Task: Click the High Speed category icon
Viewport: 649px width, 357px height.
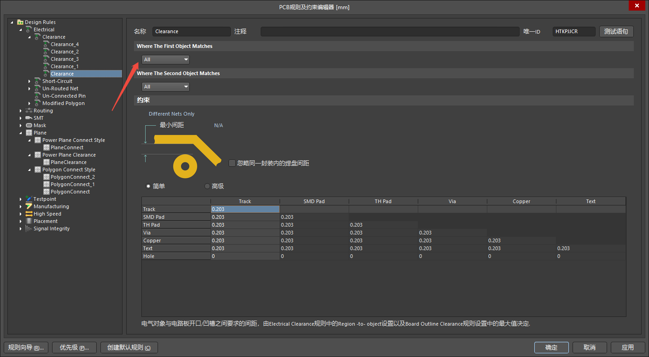Action: coord(29,214)
